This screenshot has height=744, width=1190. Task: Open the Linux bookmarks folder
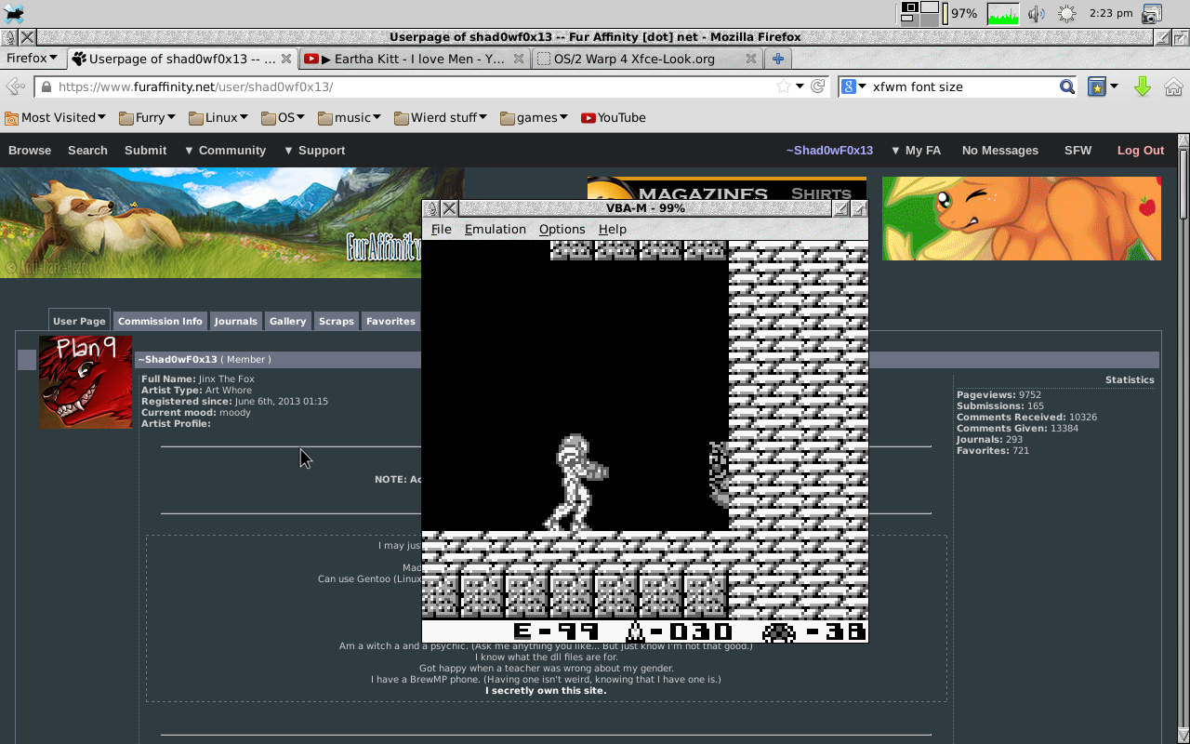[x=218, y=117]
